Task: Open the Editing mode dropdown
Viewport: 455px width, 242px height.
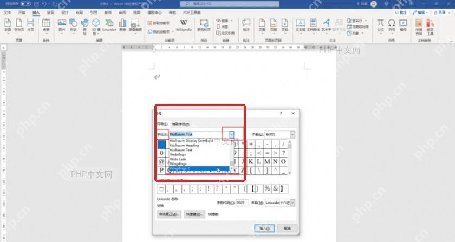Action: (420, 12)
